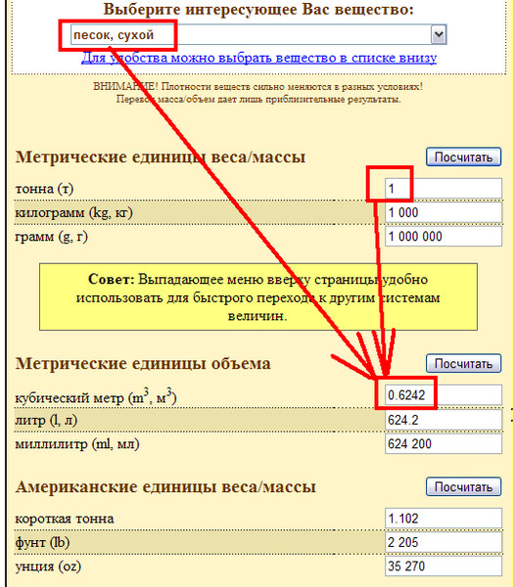Click Посчитать button for metric mass units
Image resolution: width=513 pixels, height=587 pixels.
click(x=463, y=157)
